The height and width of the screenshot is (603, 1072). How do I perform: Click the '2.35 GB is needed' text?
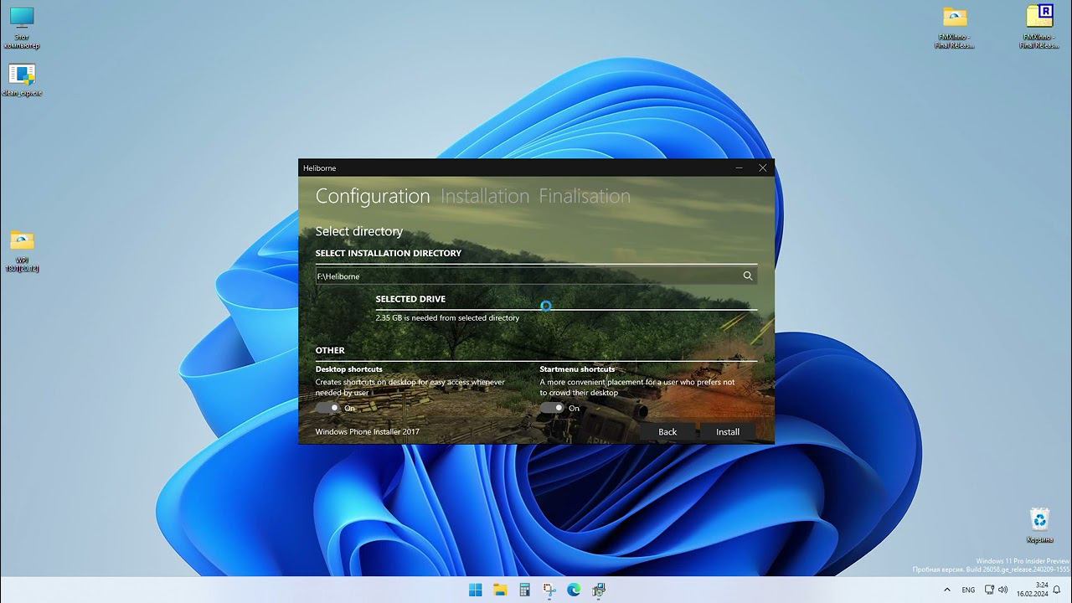click(447, 318)
